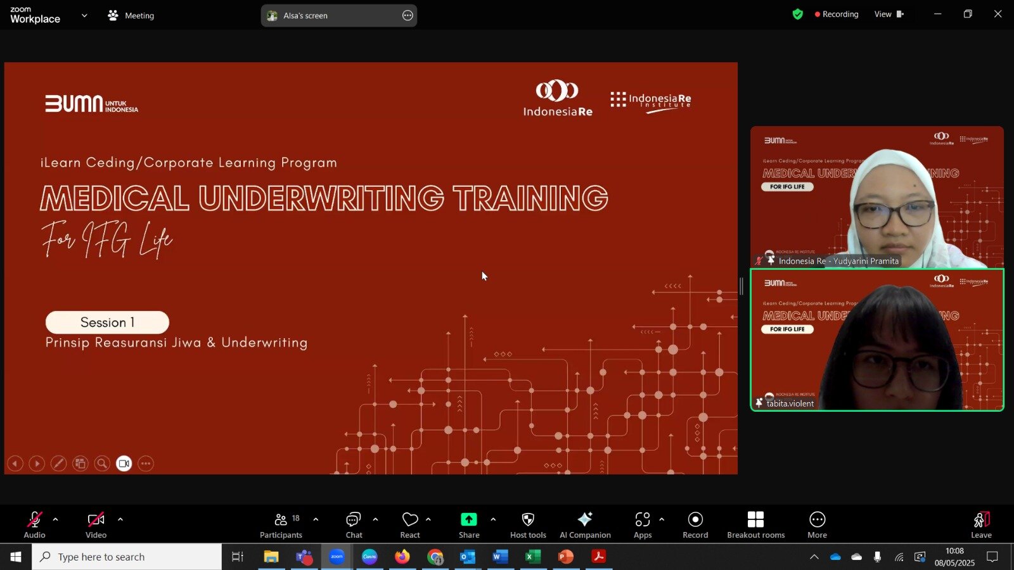Open see all slides button
Screen dimensions: 1014x570
click(x=80, y=464)
